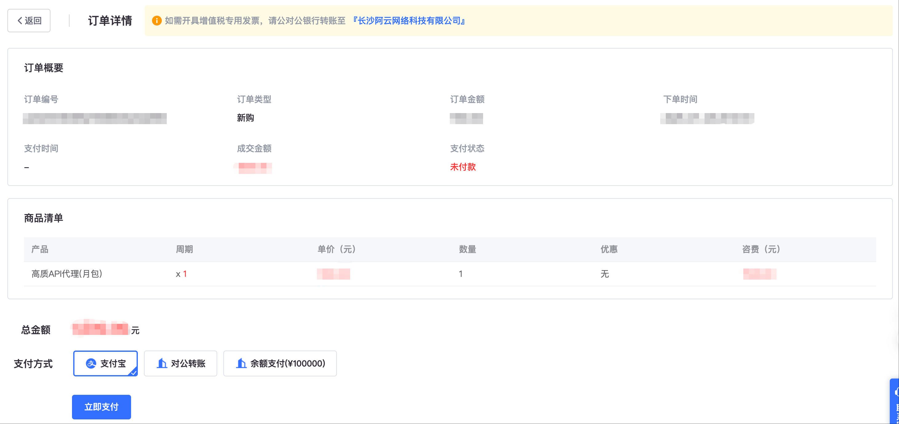This screenshot has width=899, height=424.
Task: Click the 订单类型 label
Action: 254,99
